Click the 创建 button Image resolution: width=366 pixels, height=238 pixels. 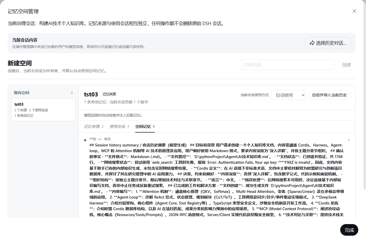[x=346, y=65]
